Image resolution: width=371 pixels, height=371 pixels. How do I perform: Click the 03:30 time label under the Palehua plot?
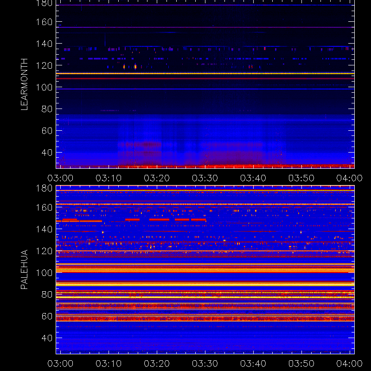coord(205,364)
